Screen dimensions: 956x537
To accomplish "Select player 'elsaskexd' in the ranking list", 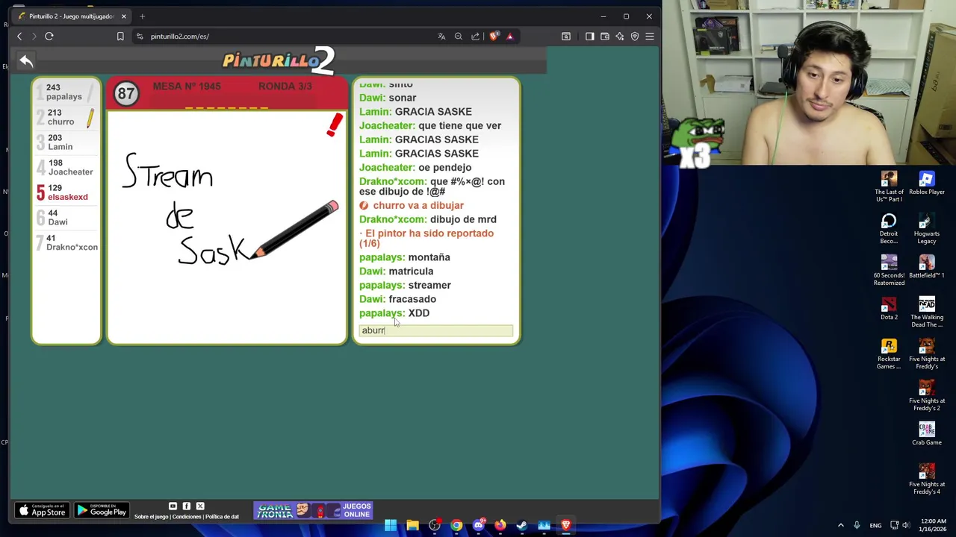I will [x=66, y=192].
